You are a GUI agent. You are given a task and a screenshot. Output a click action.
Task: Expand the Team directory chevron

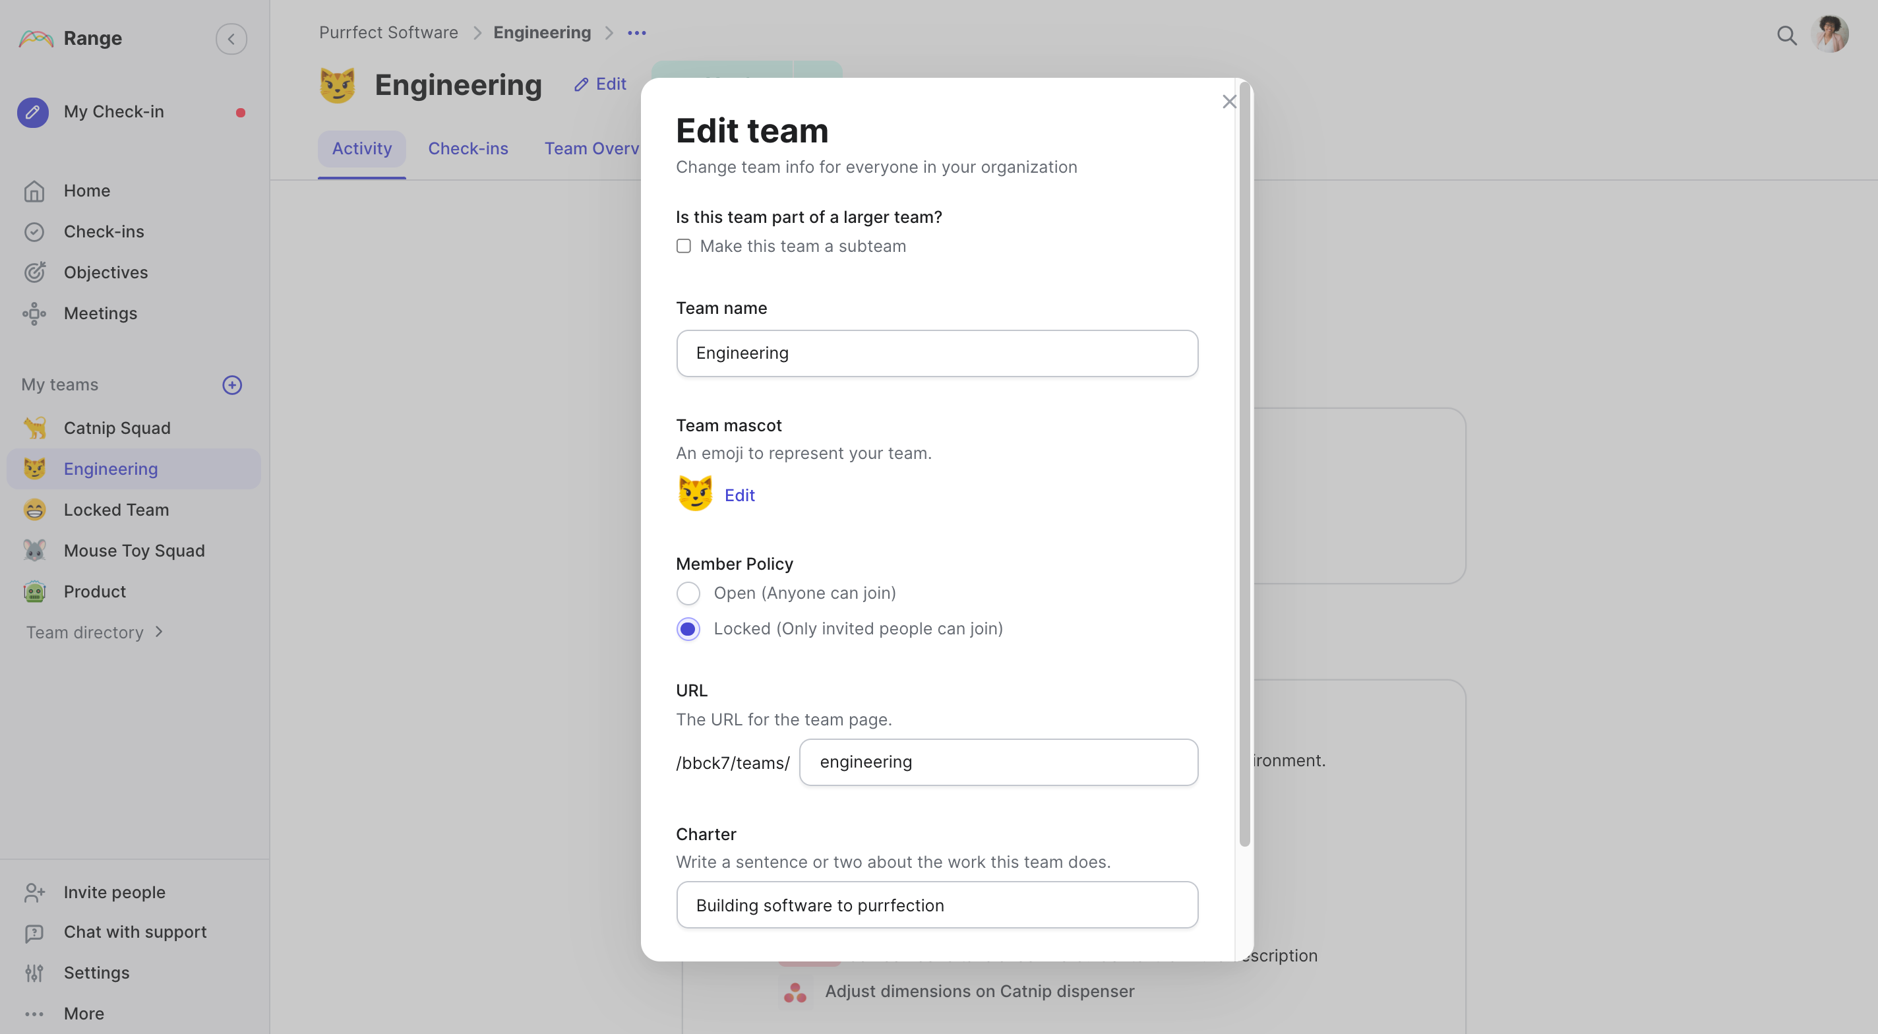pos(159,632)
